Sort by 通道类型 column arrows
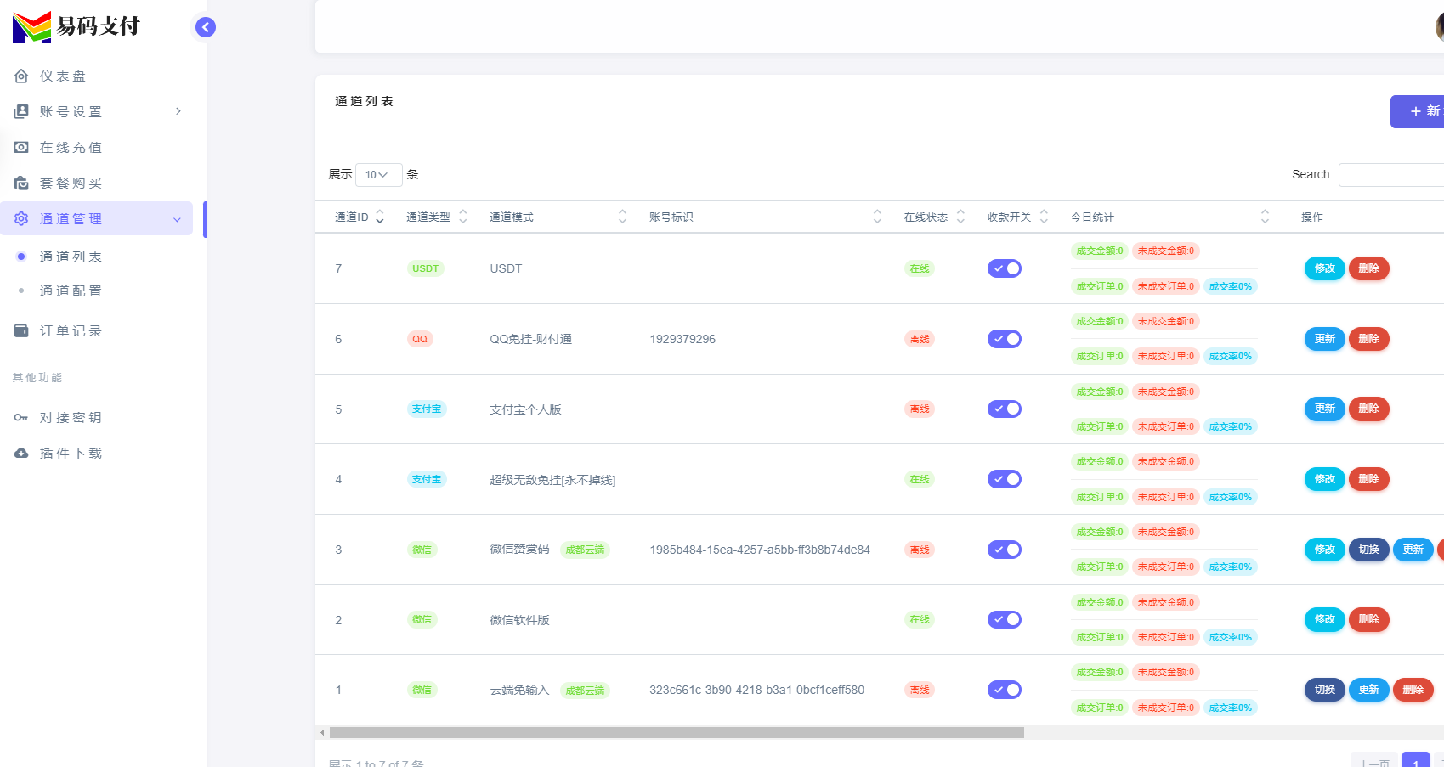The width and height of the screenshot is (1444, 767). point(463,217)
